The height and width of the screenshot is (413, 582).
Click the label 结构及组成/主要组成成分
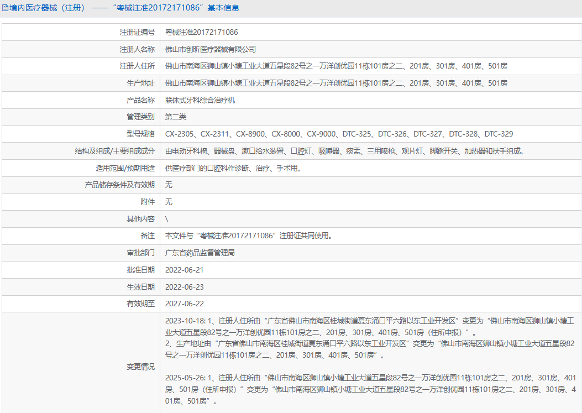(115, 151)
